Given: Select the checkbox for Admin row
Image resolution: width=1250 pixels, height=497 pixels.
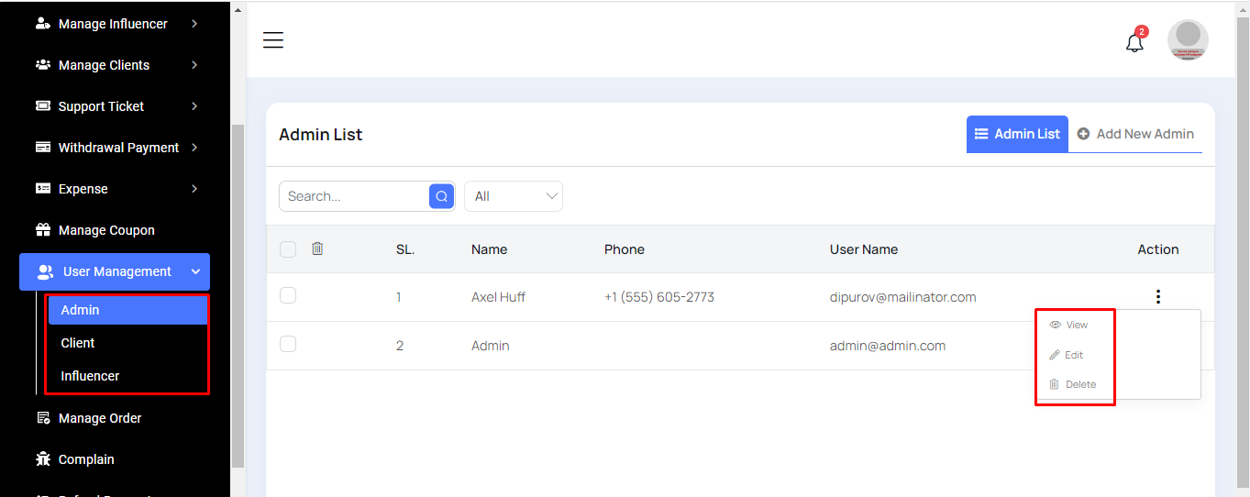Looking at the screenshot, I should pos(288,344).
